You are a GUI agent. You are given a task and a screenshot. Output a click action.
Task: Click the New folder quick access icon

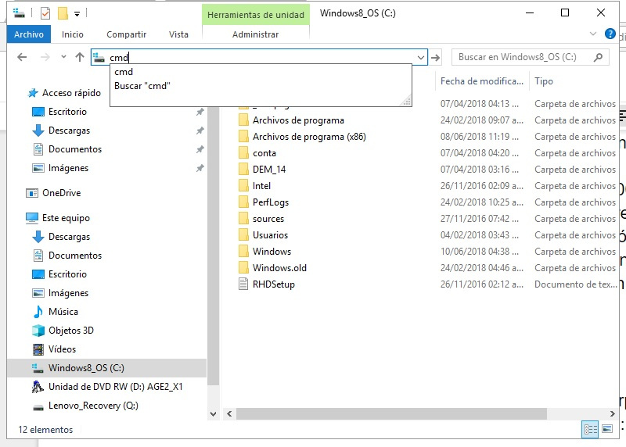click(63, 13)
